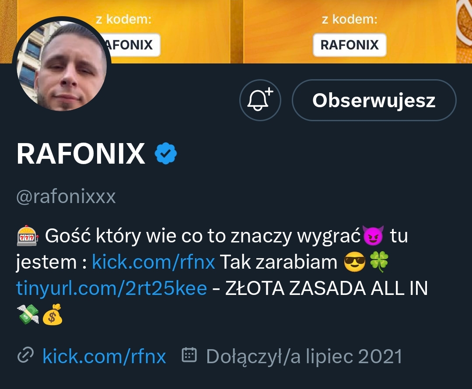The width and height of the screenshot is (472, 389).
Task: Click the RAFONIX display name
Action: [x=80, y=154]
